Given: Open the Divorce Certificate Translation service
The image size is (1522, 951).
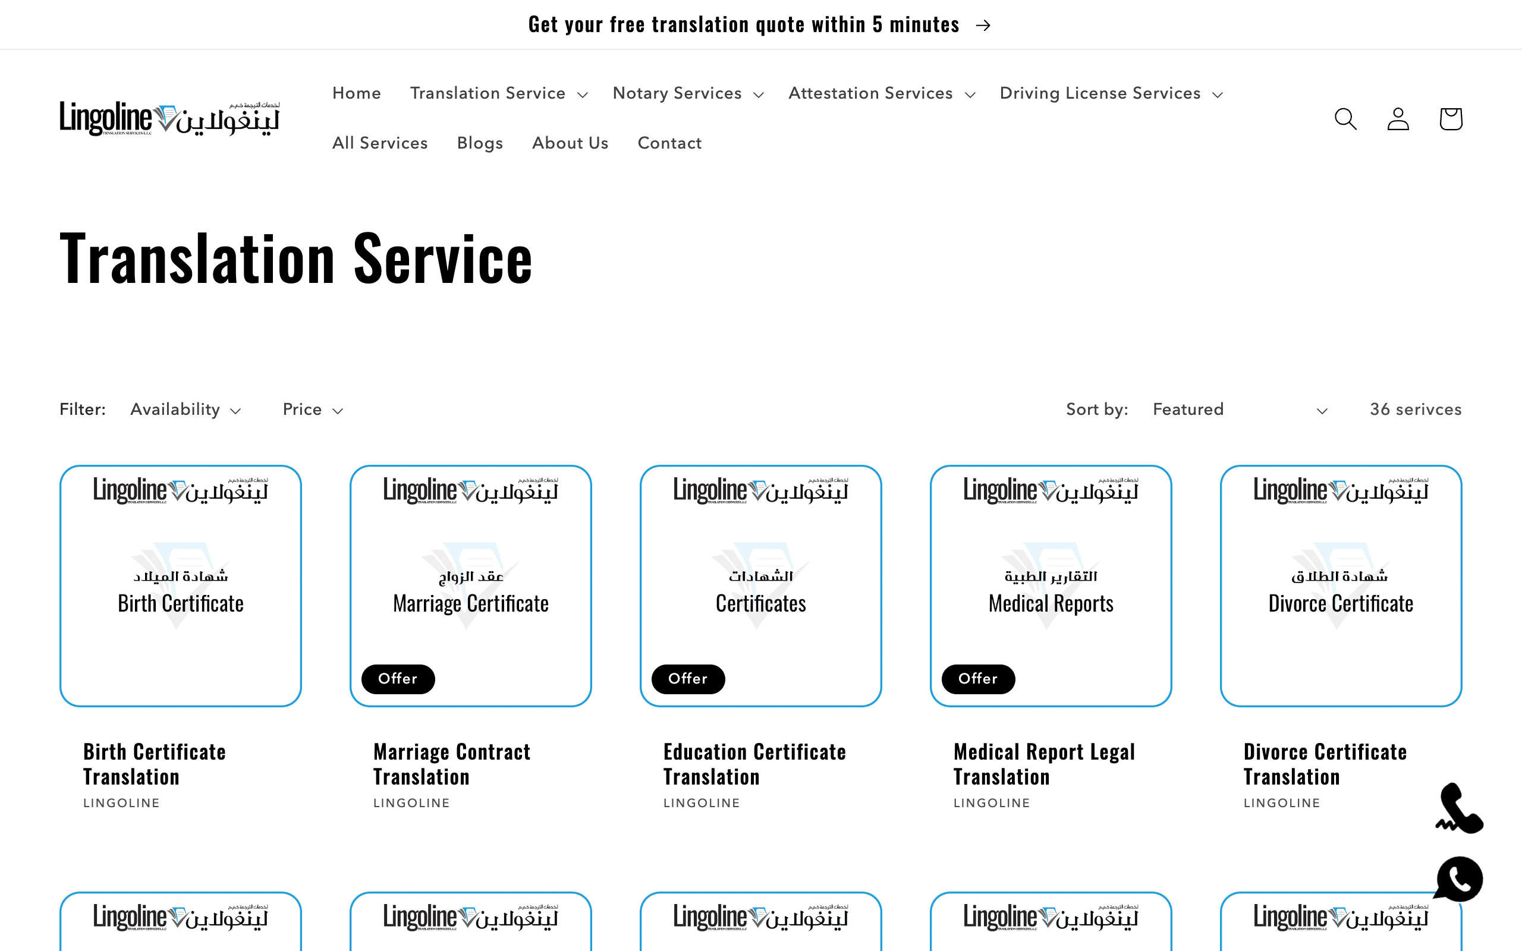Looking at the screenshot, I should pyautogui.click(x=1325, y=764).
